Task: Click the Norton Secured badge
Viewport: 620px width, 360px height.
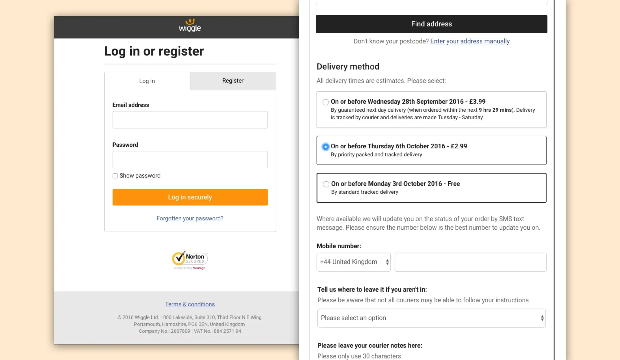Action: pyautogui.click(x=190, y=260)
